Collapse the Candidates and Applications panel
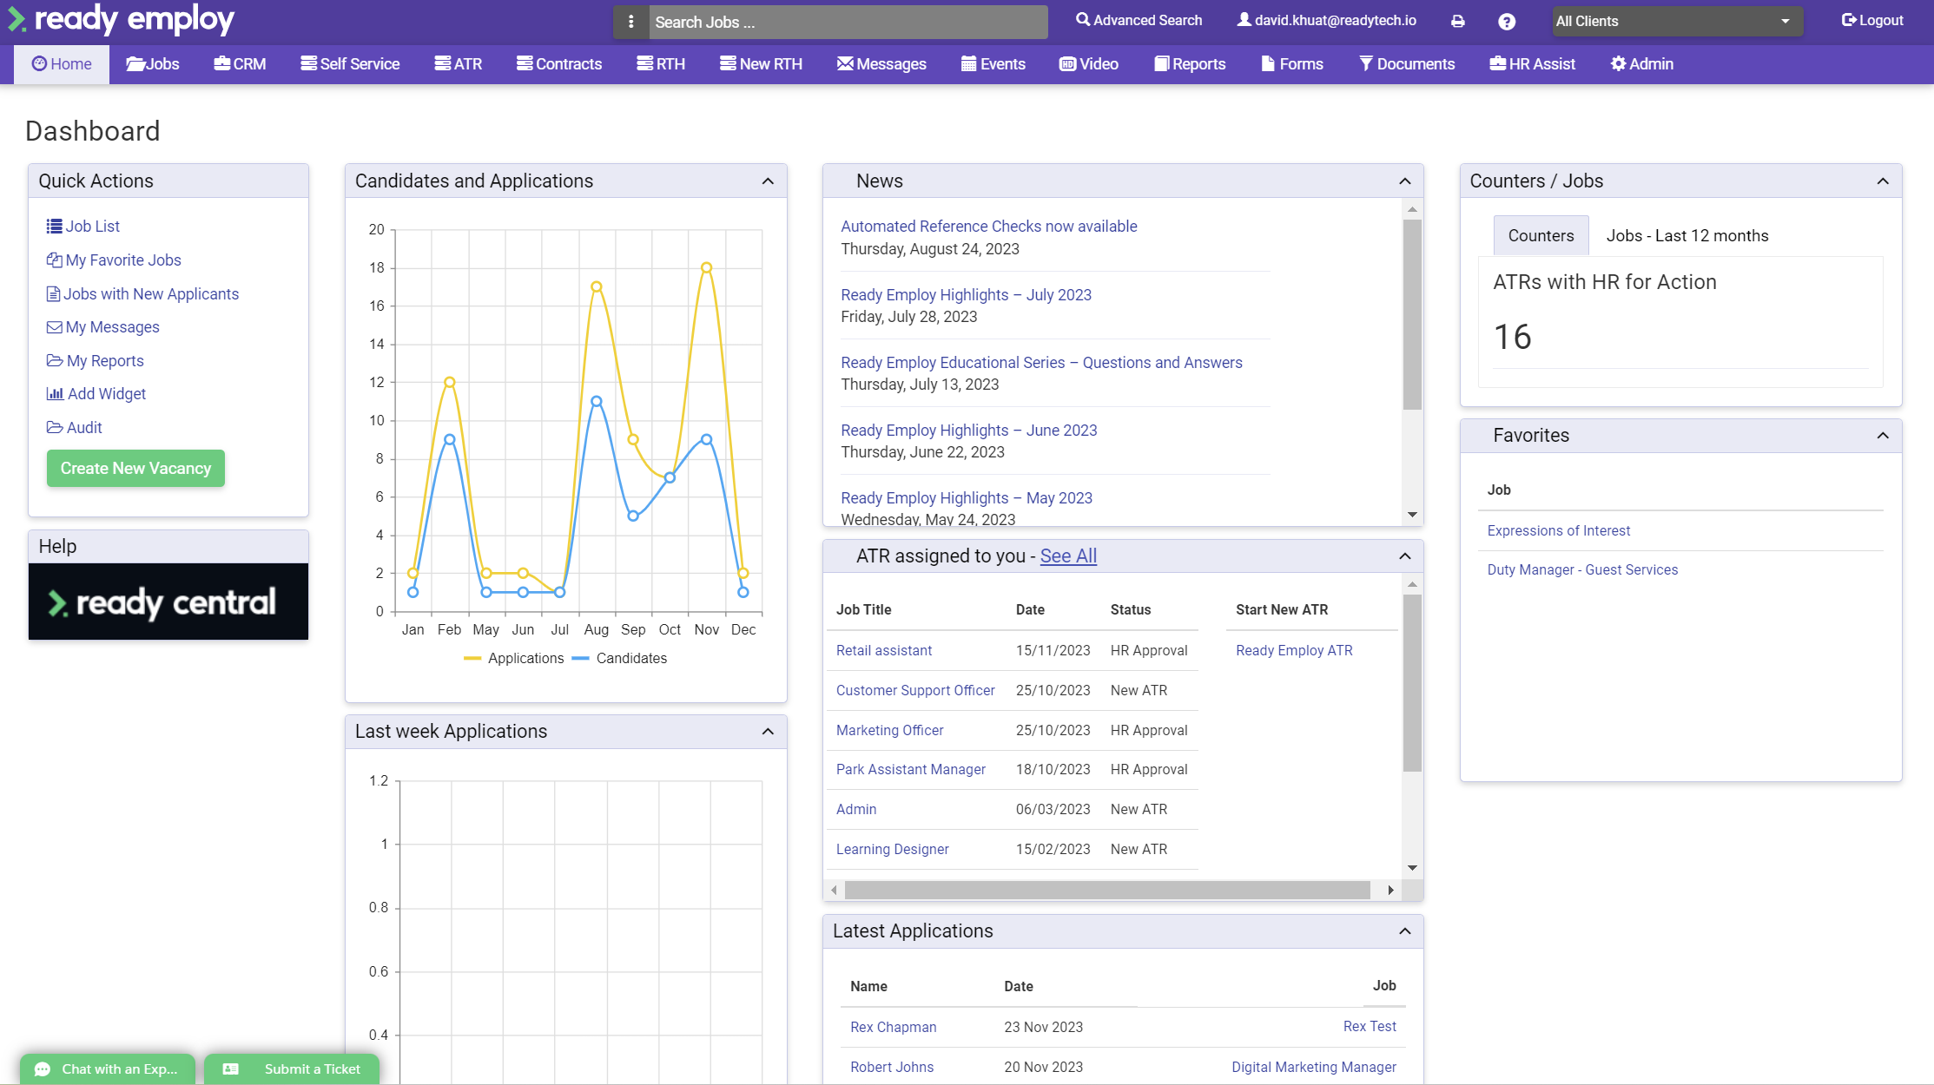Image resolution: width=1934 pixels, height=1085 pixels. click(769, 181)
